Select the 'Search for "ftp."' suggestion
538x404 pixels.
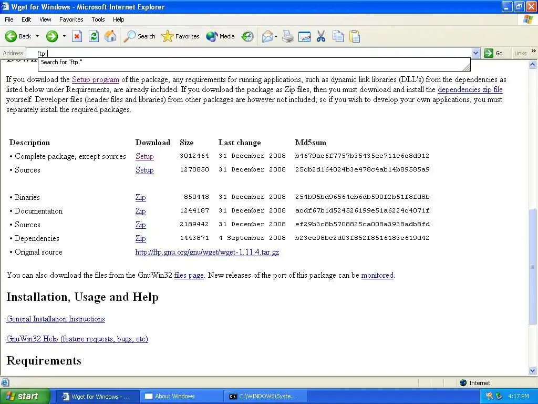coord(254,62)
